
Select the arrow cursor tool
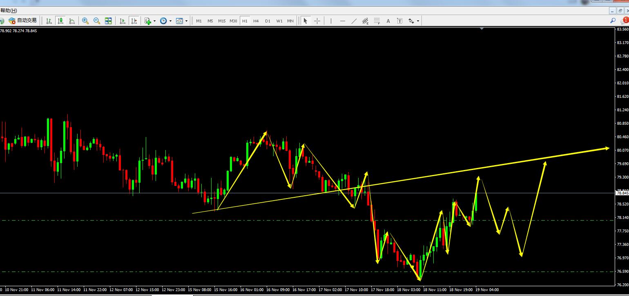[306, 20]
